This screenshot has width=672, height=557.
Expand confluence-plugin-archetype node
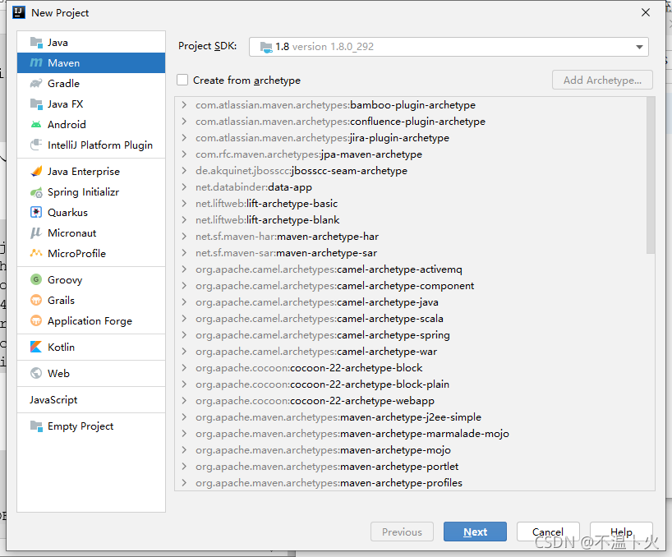(x=184, y=122)
